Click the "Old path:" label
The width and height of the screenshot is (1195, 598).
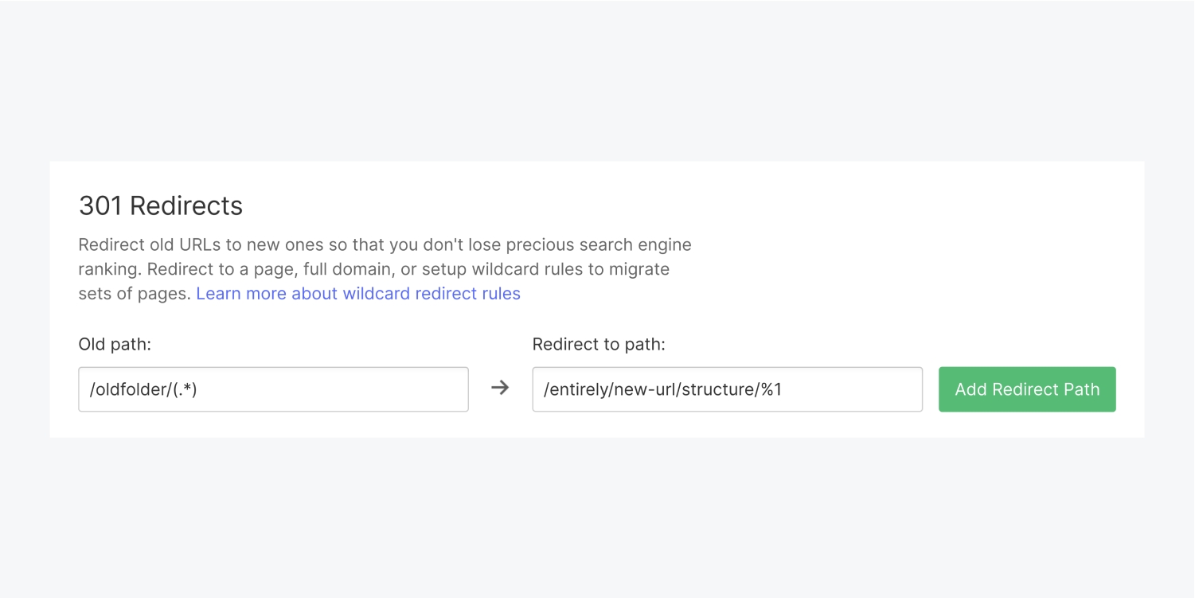(x=115, y=345)
